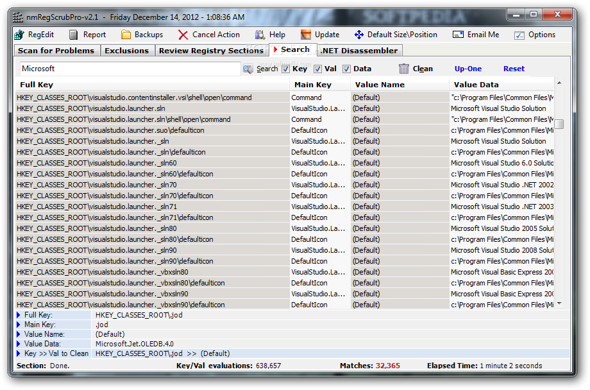This screenshot has width=590, height=390.
Task: Open Review Registry Sections tab
Action: coord(211,51)
